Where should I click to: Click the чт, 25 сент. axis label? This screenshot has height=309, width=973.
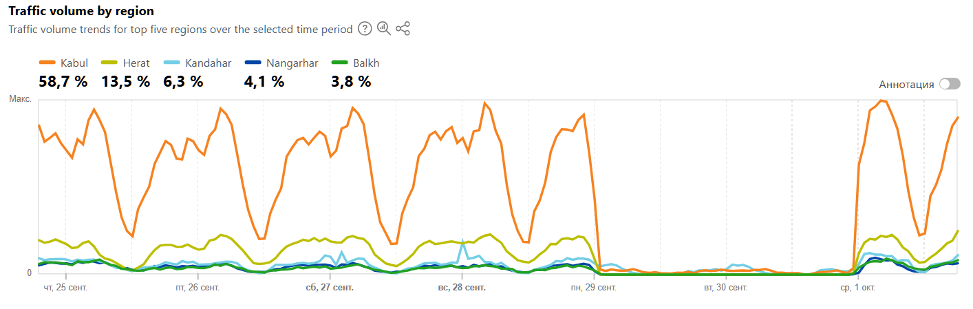[x=65, y=287]
